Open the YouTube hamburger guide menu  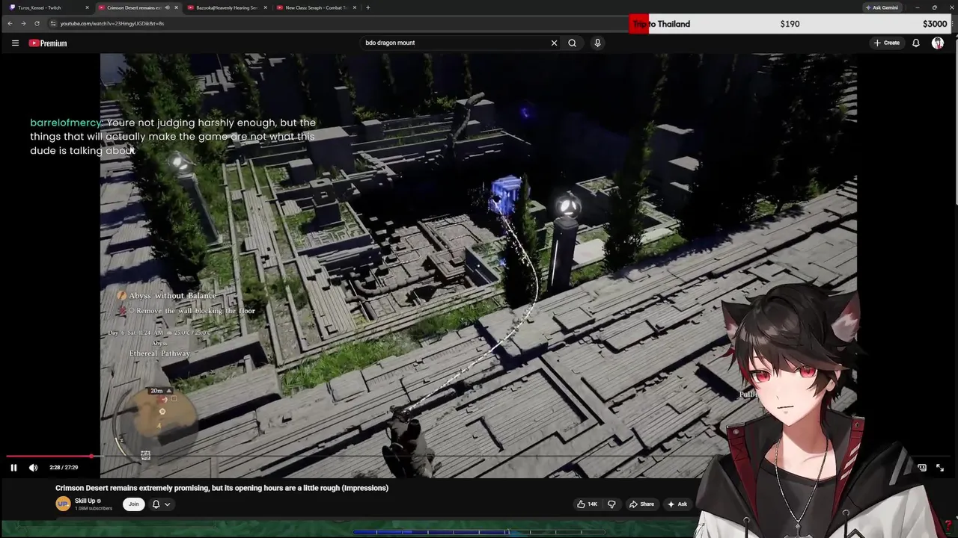tap(15, 43)
